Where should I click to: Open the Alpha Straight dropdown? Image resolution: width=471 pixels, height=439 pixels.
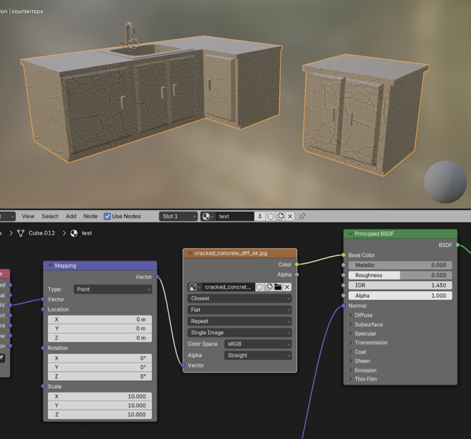coord(258,356)
